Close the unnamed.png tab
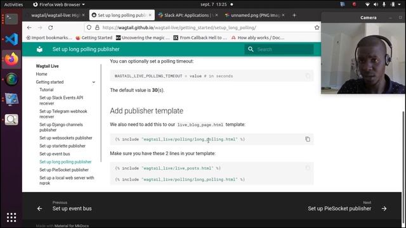The image size is (406, 228). [283, 15]
